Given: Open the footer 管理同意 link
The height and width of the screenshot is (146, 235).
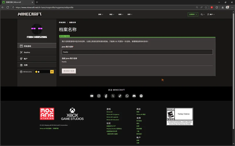Looking at the screenshot, I should click(56, 128).
